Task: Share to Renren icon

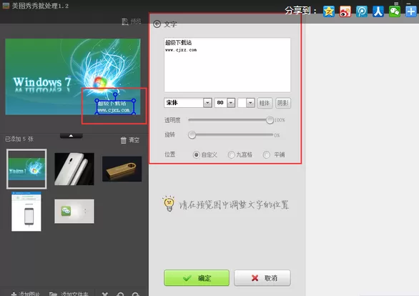Action: [x=378, y=11]
